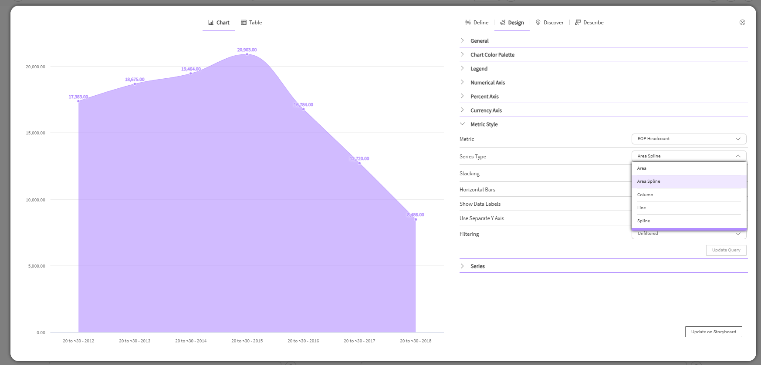Click the Update Query button
The image size is (761, 365).
(726, 250)
